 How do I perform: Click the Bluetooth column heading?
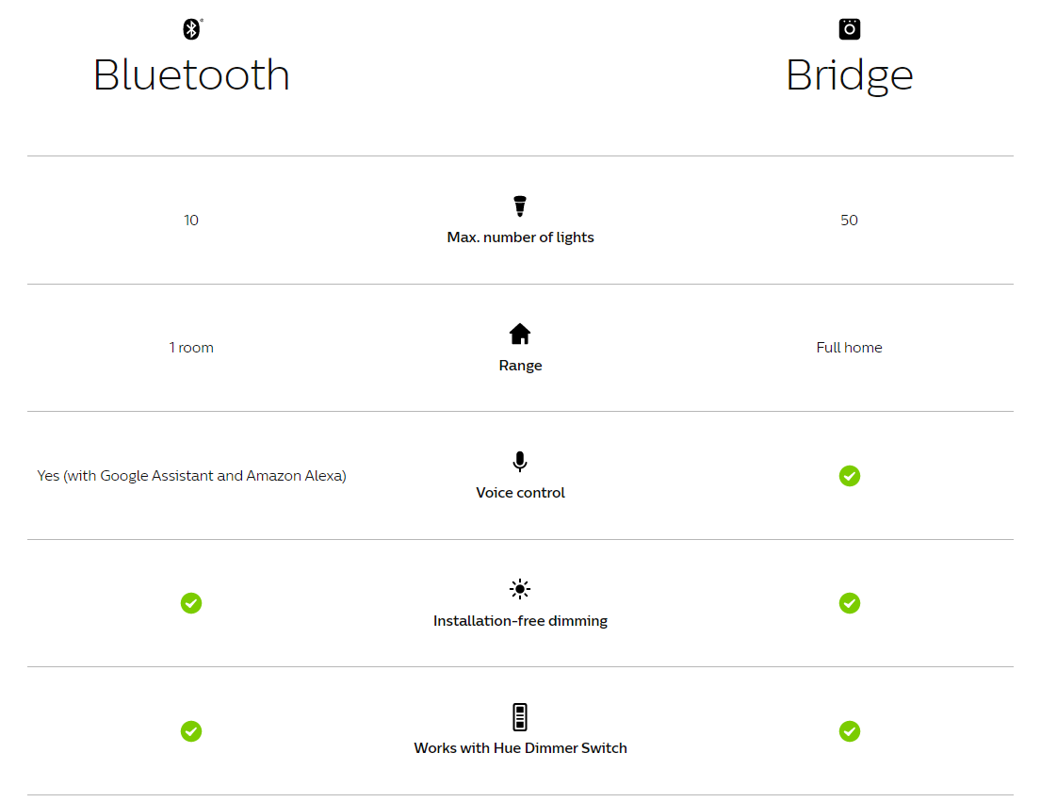click(191, 74)
